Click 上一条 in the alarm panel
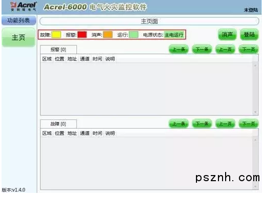Viewport: 264px width, 197px height. 179,50
